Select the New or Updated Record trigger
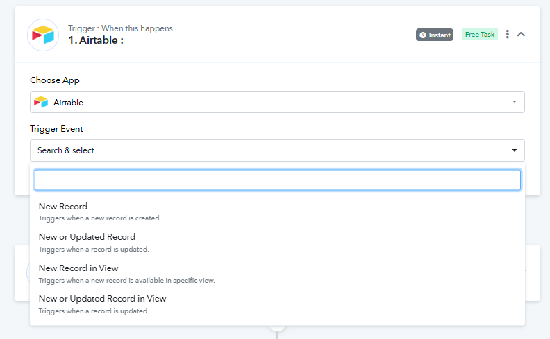 coord(277,243)
